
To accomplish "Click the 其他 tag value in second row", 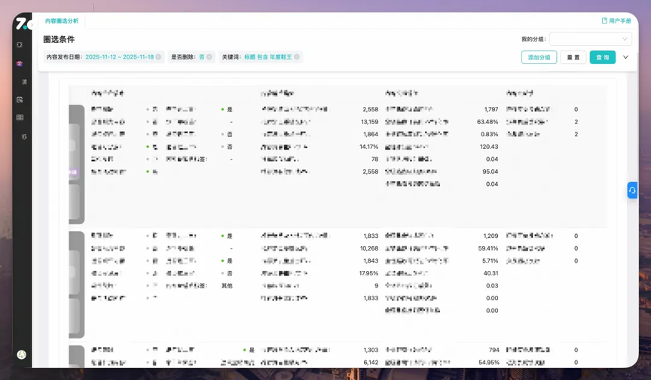I will tap(227, 286).
